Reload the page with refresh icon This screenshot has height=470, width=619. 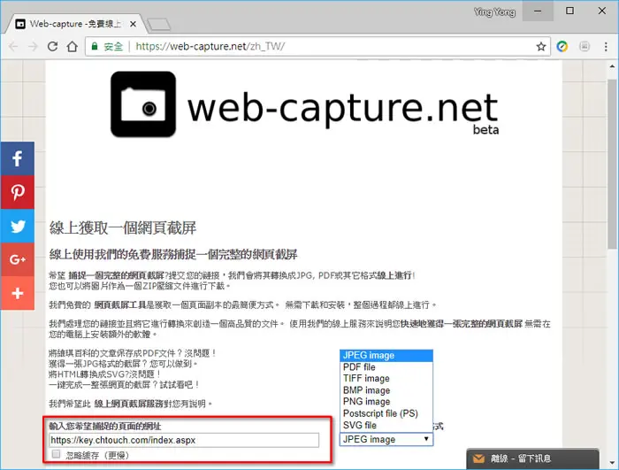pyautogui.click(x=52, y=47)
